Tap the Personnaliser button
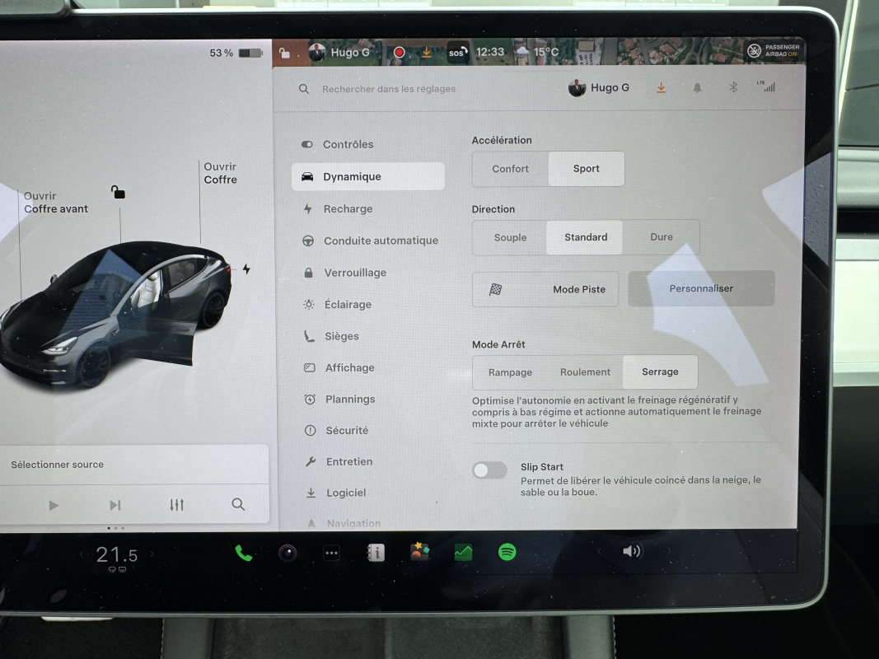The height and width of the screenshot is (659, 879). click(x=701, y=288)
